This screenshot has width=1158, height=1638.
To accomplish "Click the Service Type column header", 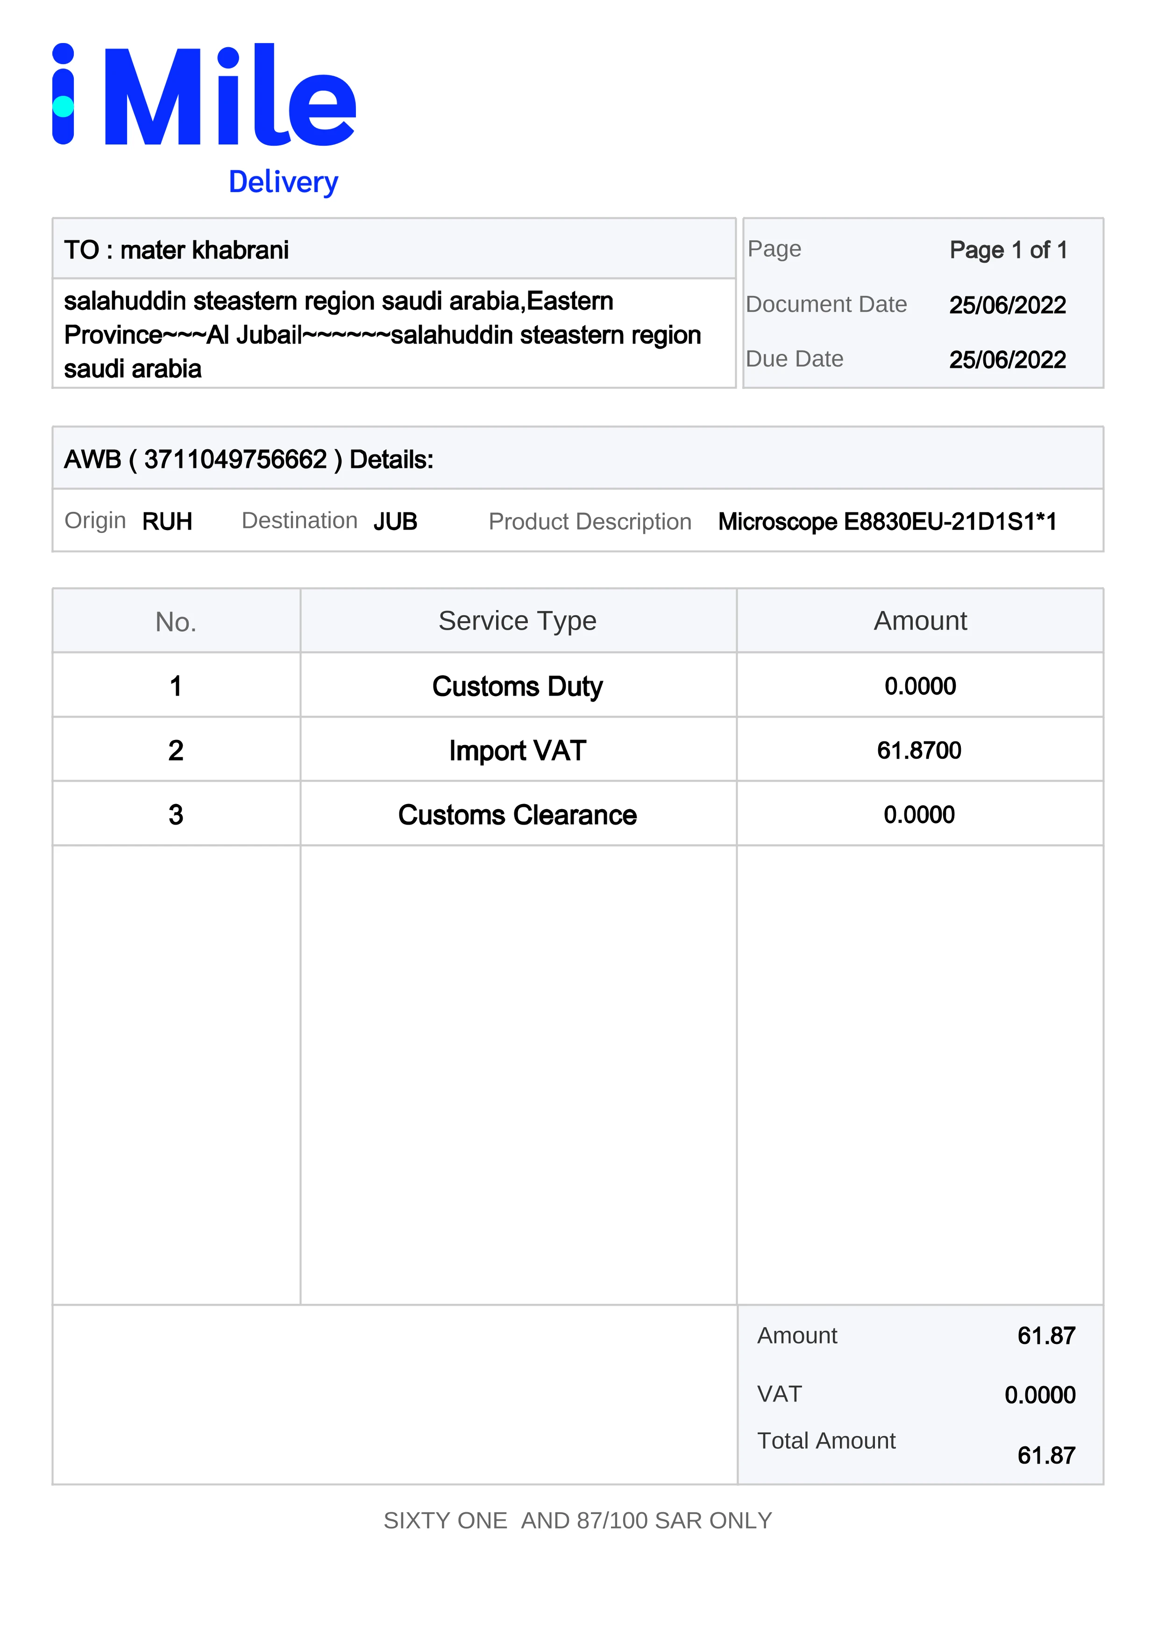I will click(517, 621).
